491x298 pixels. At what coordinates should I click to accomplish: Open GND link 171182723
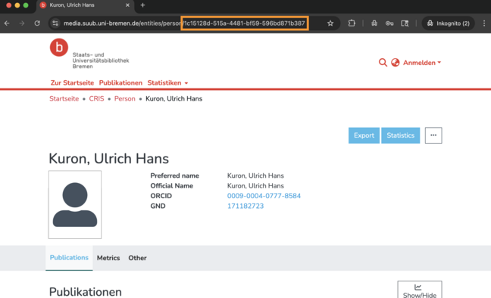pyautogui.click(x=245, y=206)
